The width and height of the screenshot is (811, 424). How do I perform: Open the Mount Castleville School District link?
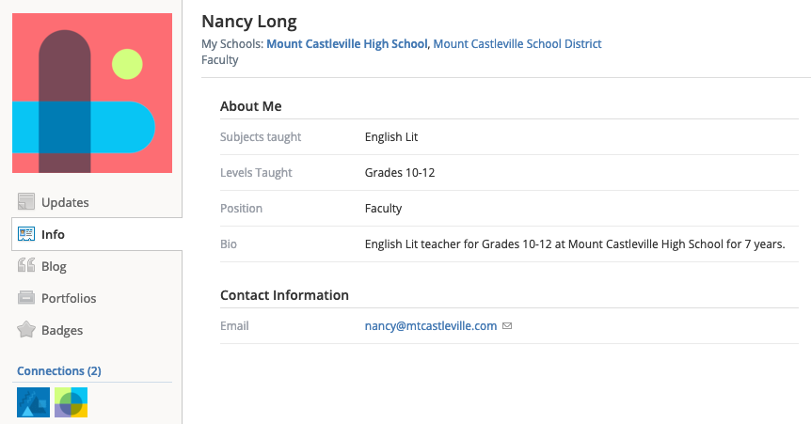pyautogui.click(x=517, y=44)
